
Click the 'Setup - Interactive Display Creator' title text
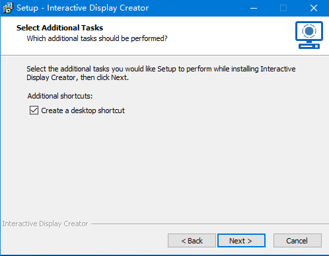tap(83, 8)
